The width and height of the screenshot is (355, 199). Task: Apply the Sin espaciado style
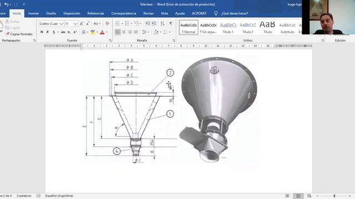(209, 28)
